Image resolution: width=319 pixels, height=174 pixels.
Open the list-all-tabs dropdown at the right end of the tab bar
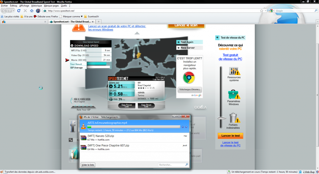coord(317,22)
